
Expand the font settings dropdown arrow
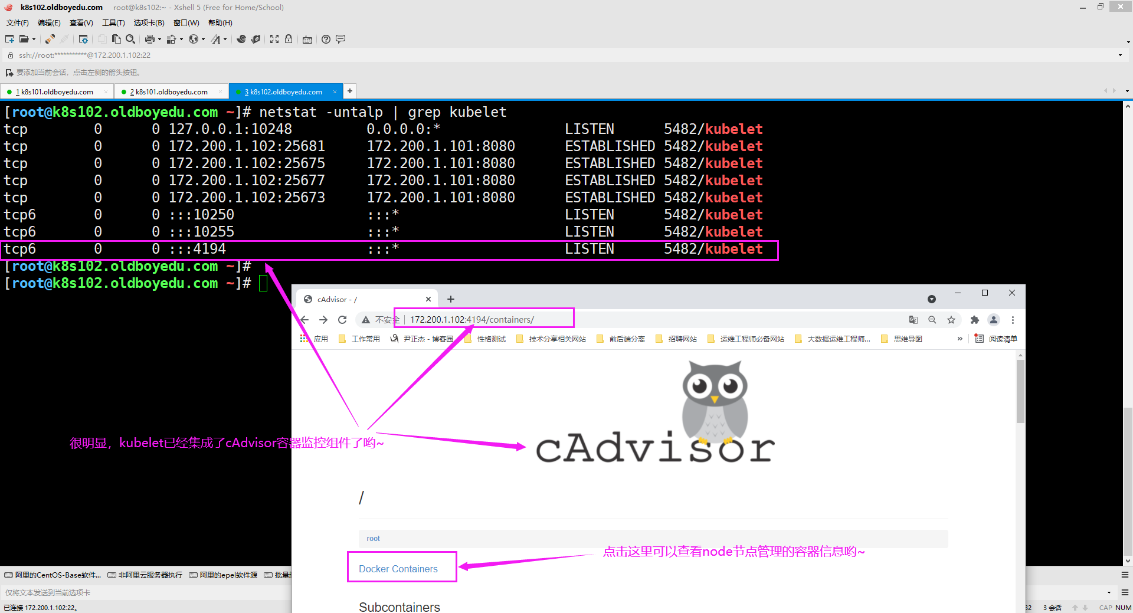tap(225, 39)
